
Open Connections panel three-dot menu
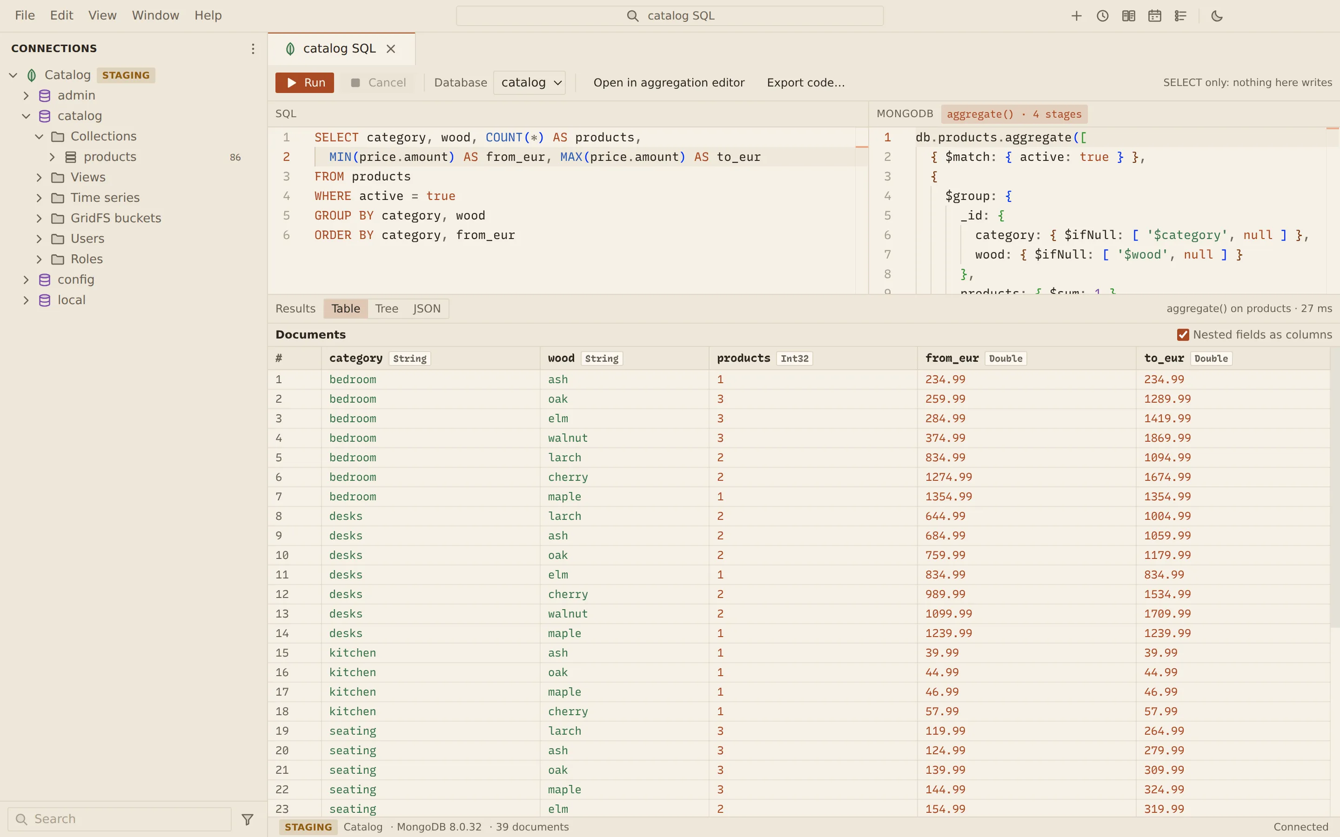(253, 49)
